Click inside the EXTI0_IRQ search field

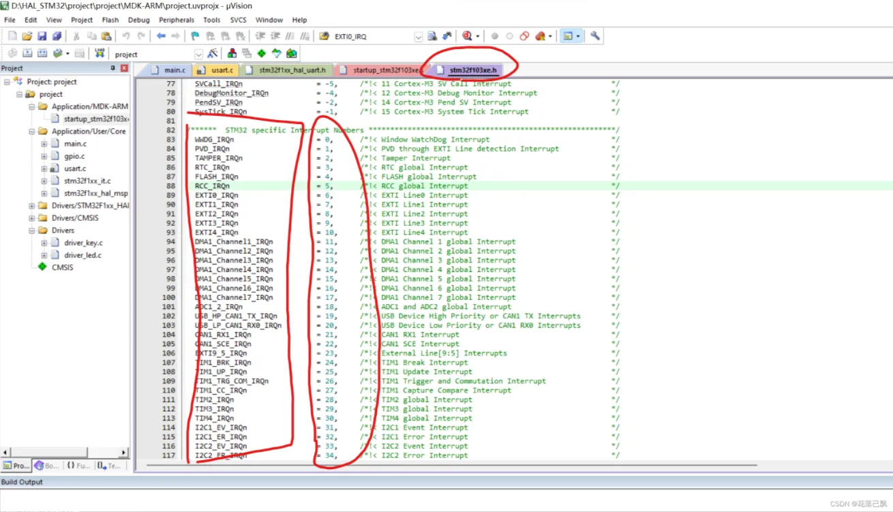tap(372, 36)
